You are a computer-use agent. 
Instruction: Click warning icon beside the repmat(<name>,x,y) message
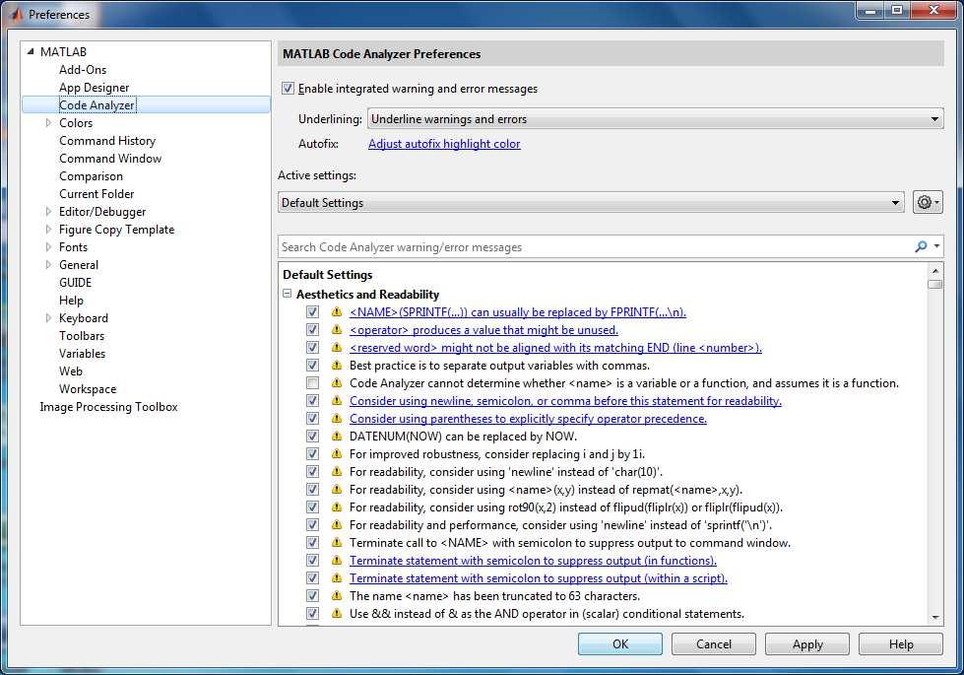[x=337, y=489]
